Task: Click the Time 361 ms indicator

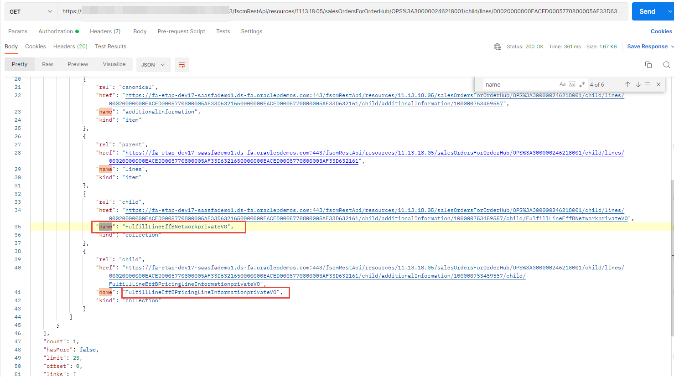Action: (x=565, y=46)
